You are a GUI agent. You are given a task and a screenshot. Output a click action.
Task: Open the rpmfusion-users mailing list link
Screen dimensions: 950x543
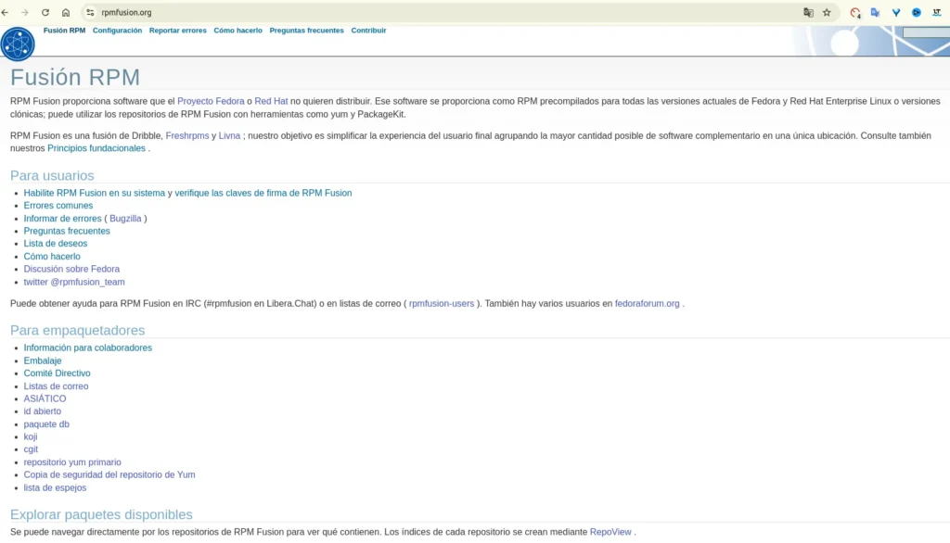(x=442, y=303)
